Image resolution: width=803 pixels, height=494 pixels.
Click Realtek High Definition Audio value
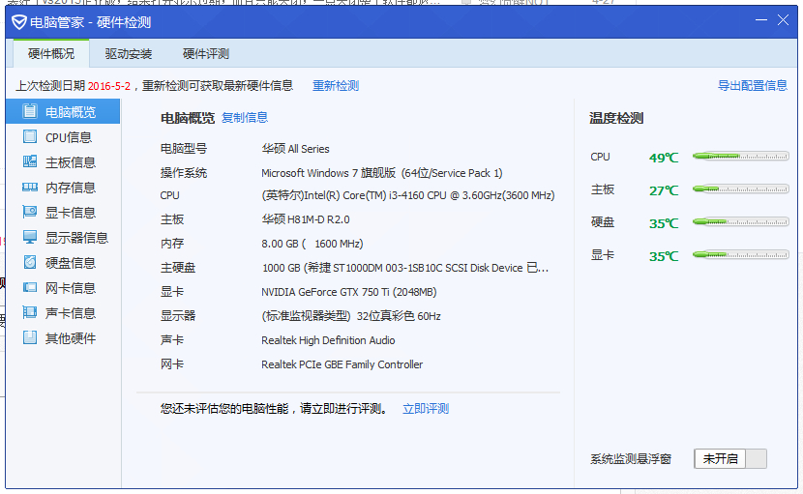[x=328, y=340]
